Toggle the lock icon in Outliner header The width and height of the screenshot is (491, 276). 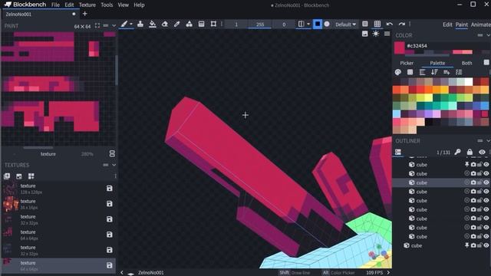point(470,152)
